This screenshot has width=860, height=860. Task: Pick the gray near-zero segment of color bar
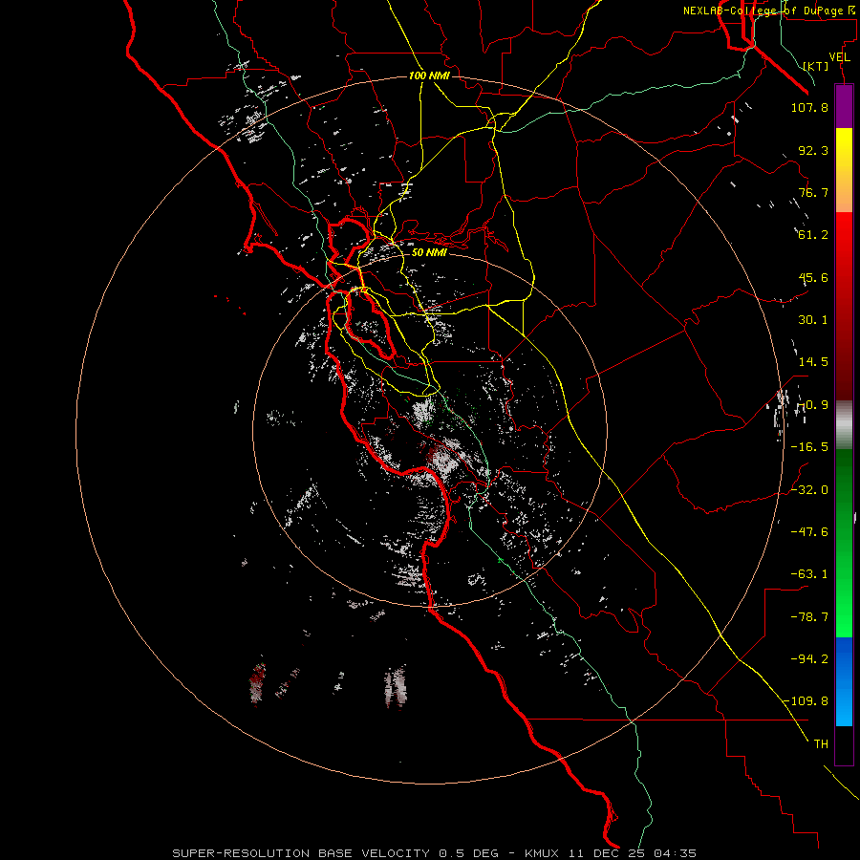coord(844,425)
